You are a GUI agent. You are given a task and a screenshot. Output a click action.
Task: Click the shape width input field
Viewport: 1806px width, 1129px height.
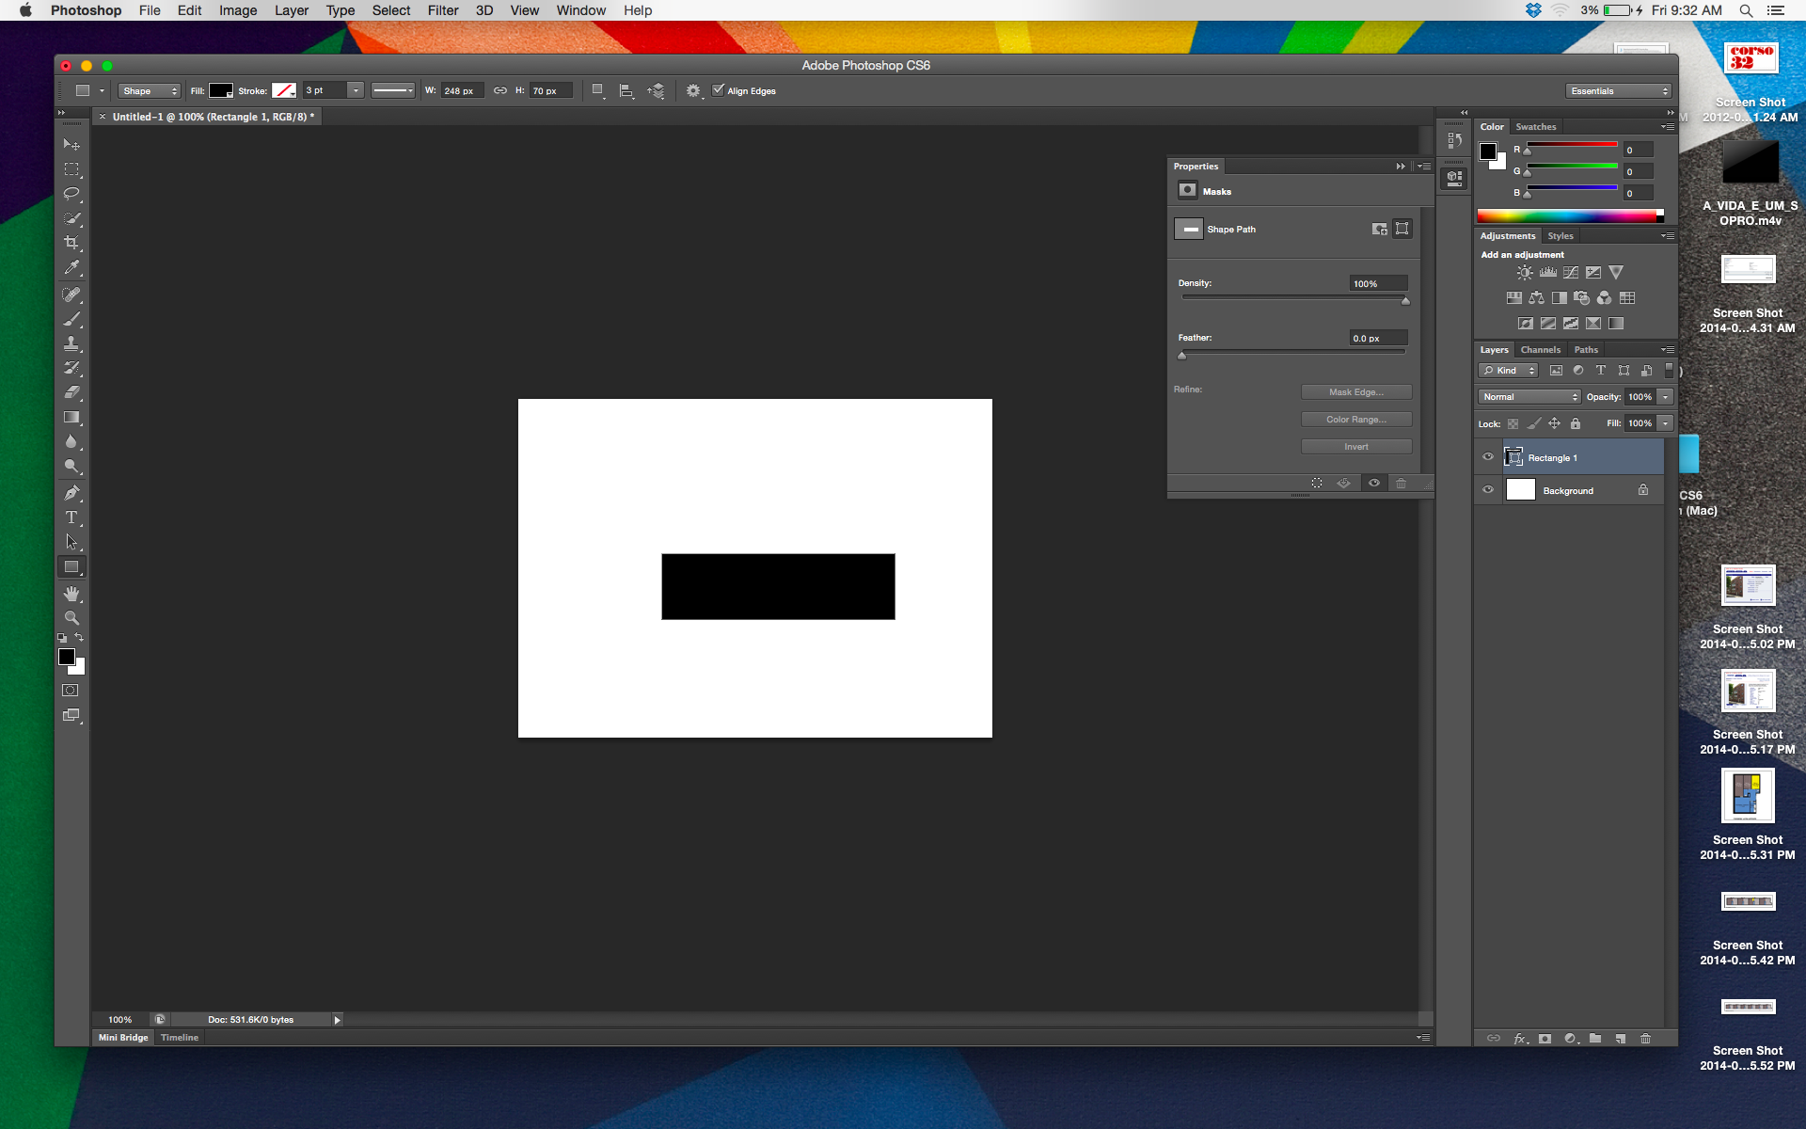(462, 91)
